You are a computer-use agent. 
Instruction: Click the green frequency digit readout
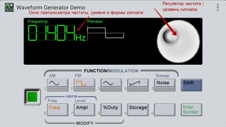coord(51,33)
